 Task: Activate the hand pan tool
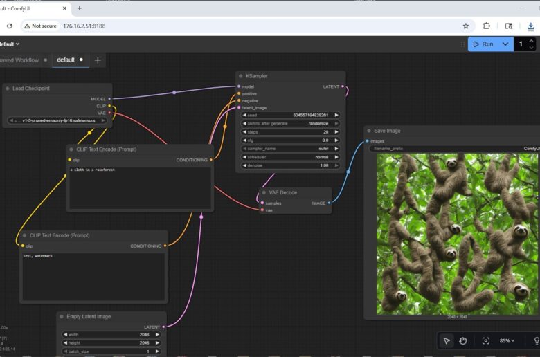[462, 340]
